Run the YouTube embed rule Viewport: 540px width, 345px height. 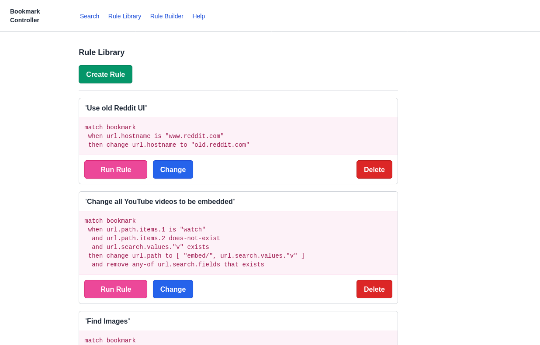tap(116, 289)
